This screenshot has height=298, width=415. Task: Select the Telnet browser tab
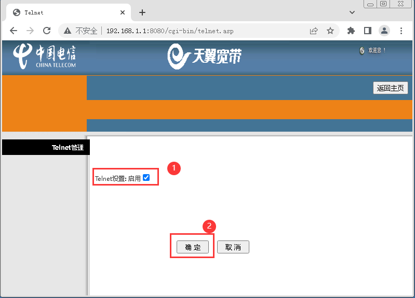[68, 12]
